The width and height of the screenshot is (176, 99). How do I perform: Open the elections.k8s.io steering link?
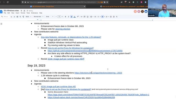98,73
